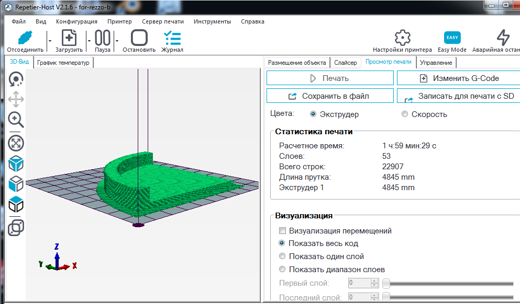Select the Скорость color radio button
520x304 pixels.
405,114
